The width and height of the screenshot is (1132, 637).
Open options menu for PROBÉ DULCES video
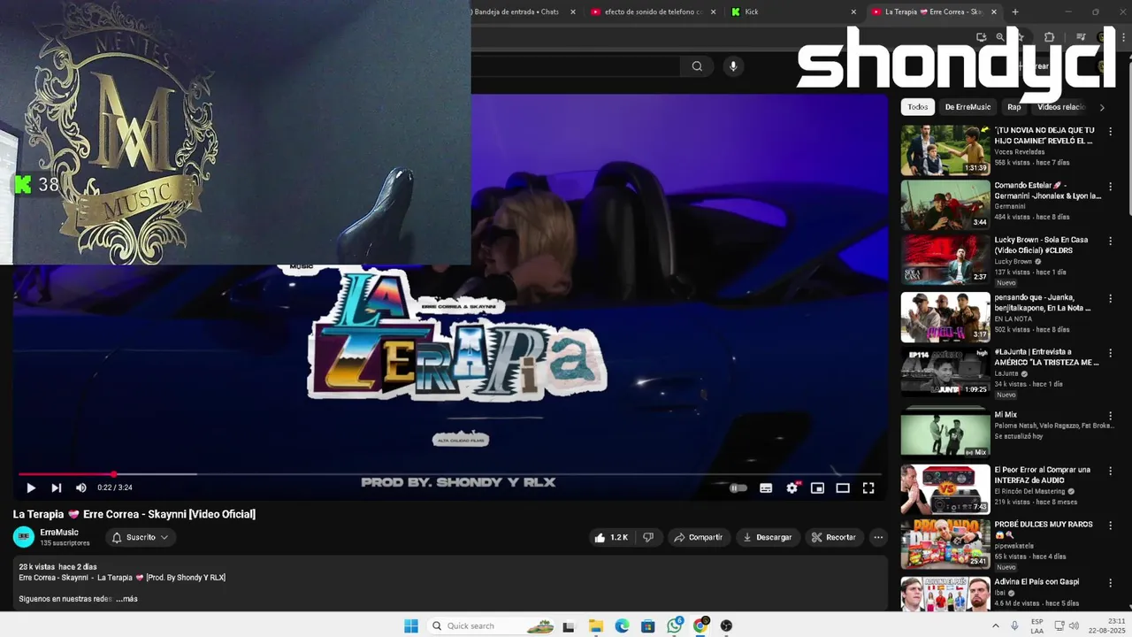[x=1110, y=526]
